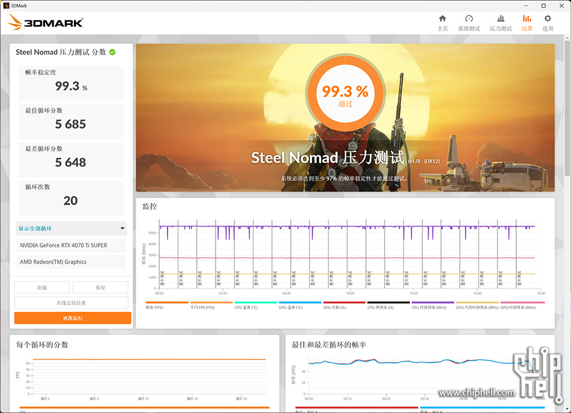Click the 循环 10 axis label
Screen dimensions: 571x413
click(x=143, y=399)
